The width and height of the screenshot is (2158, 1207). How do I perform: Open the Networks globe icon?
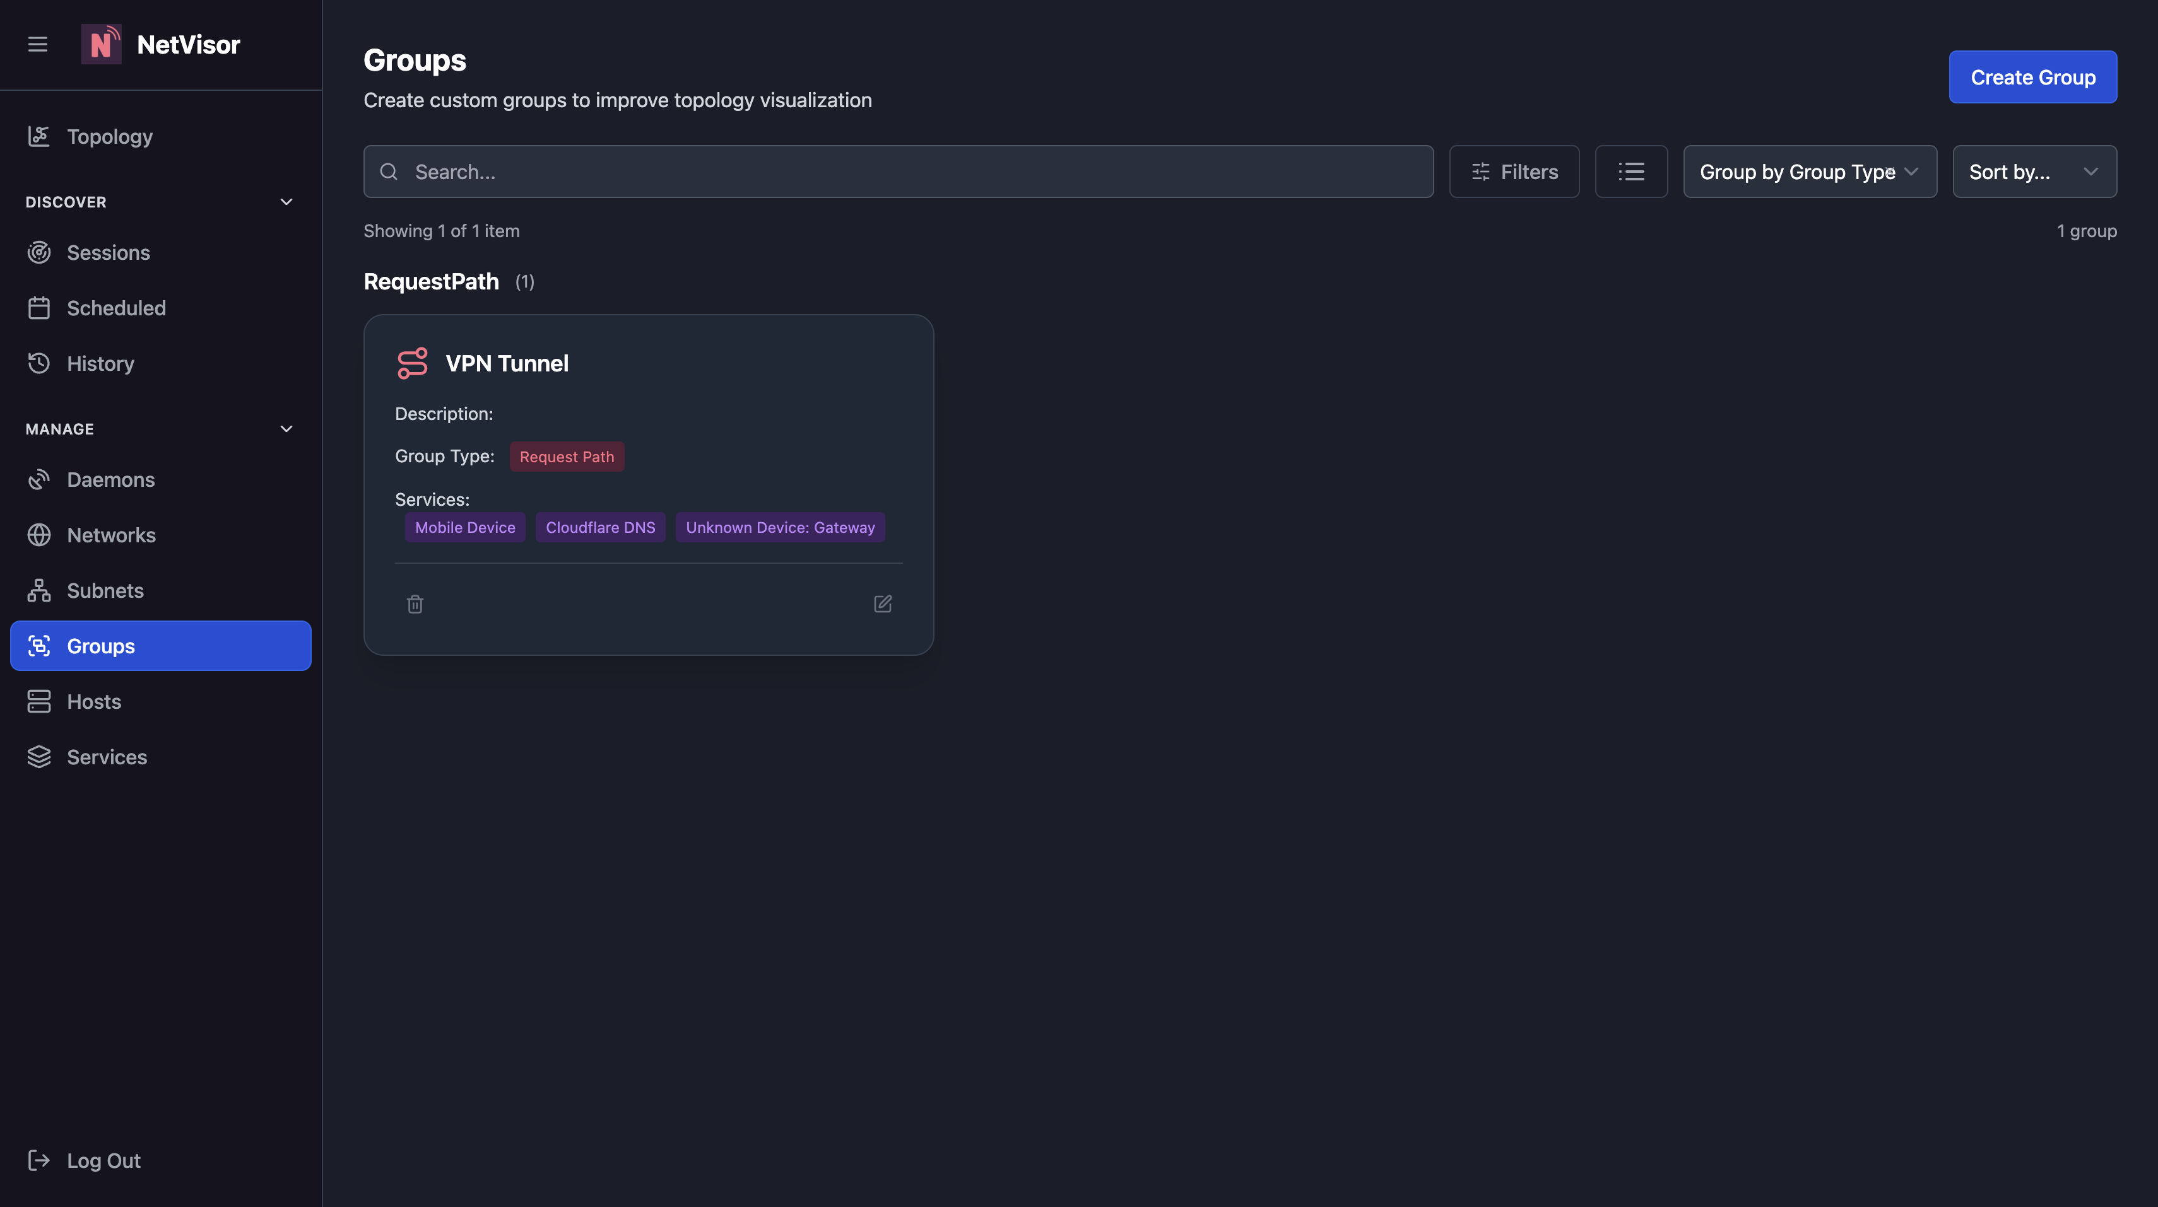point(39,534)
